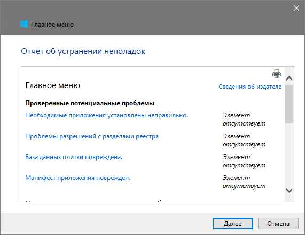The image size is (305, 235).
Task: Open Необходимые приложения установлены неправильно link
Action: [107, 115]
